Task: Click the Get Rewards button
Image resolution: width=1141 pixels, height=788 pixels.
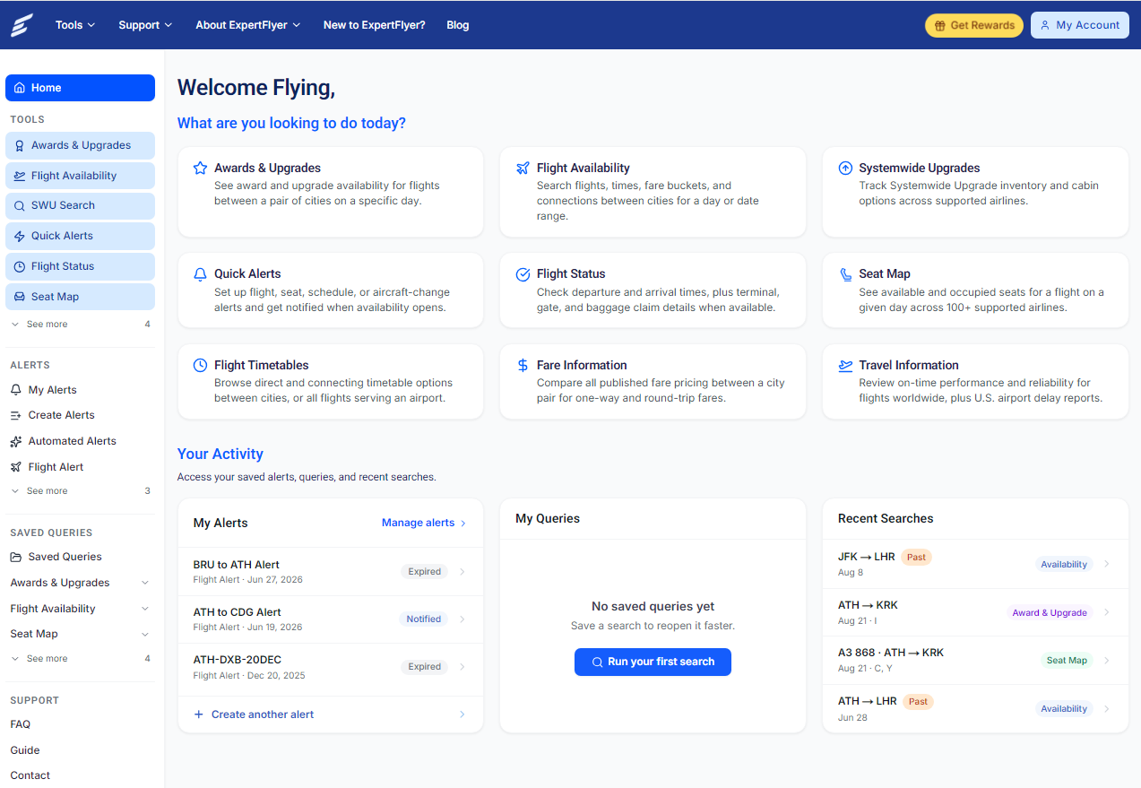Action: pos(974,25)
